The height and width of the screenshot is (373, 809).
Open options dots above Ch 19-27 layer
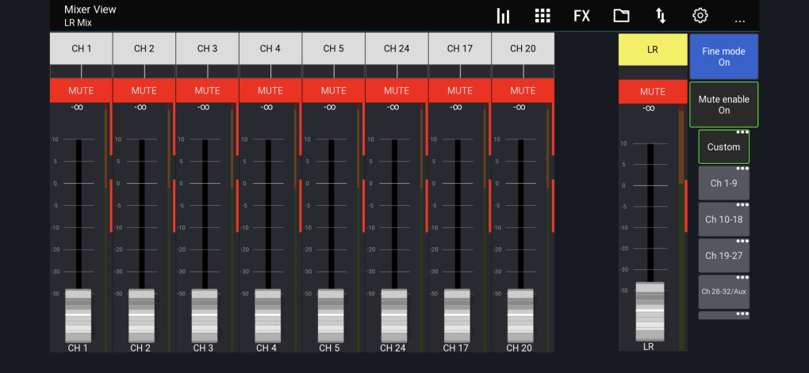(x=742, y=242)
